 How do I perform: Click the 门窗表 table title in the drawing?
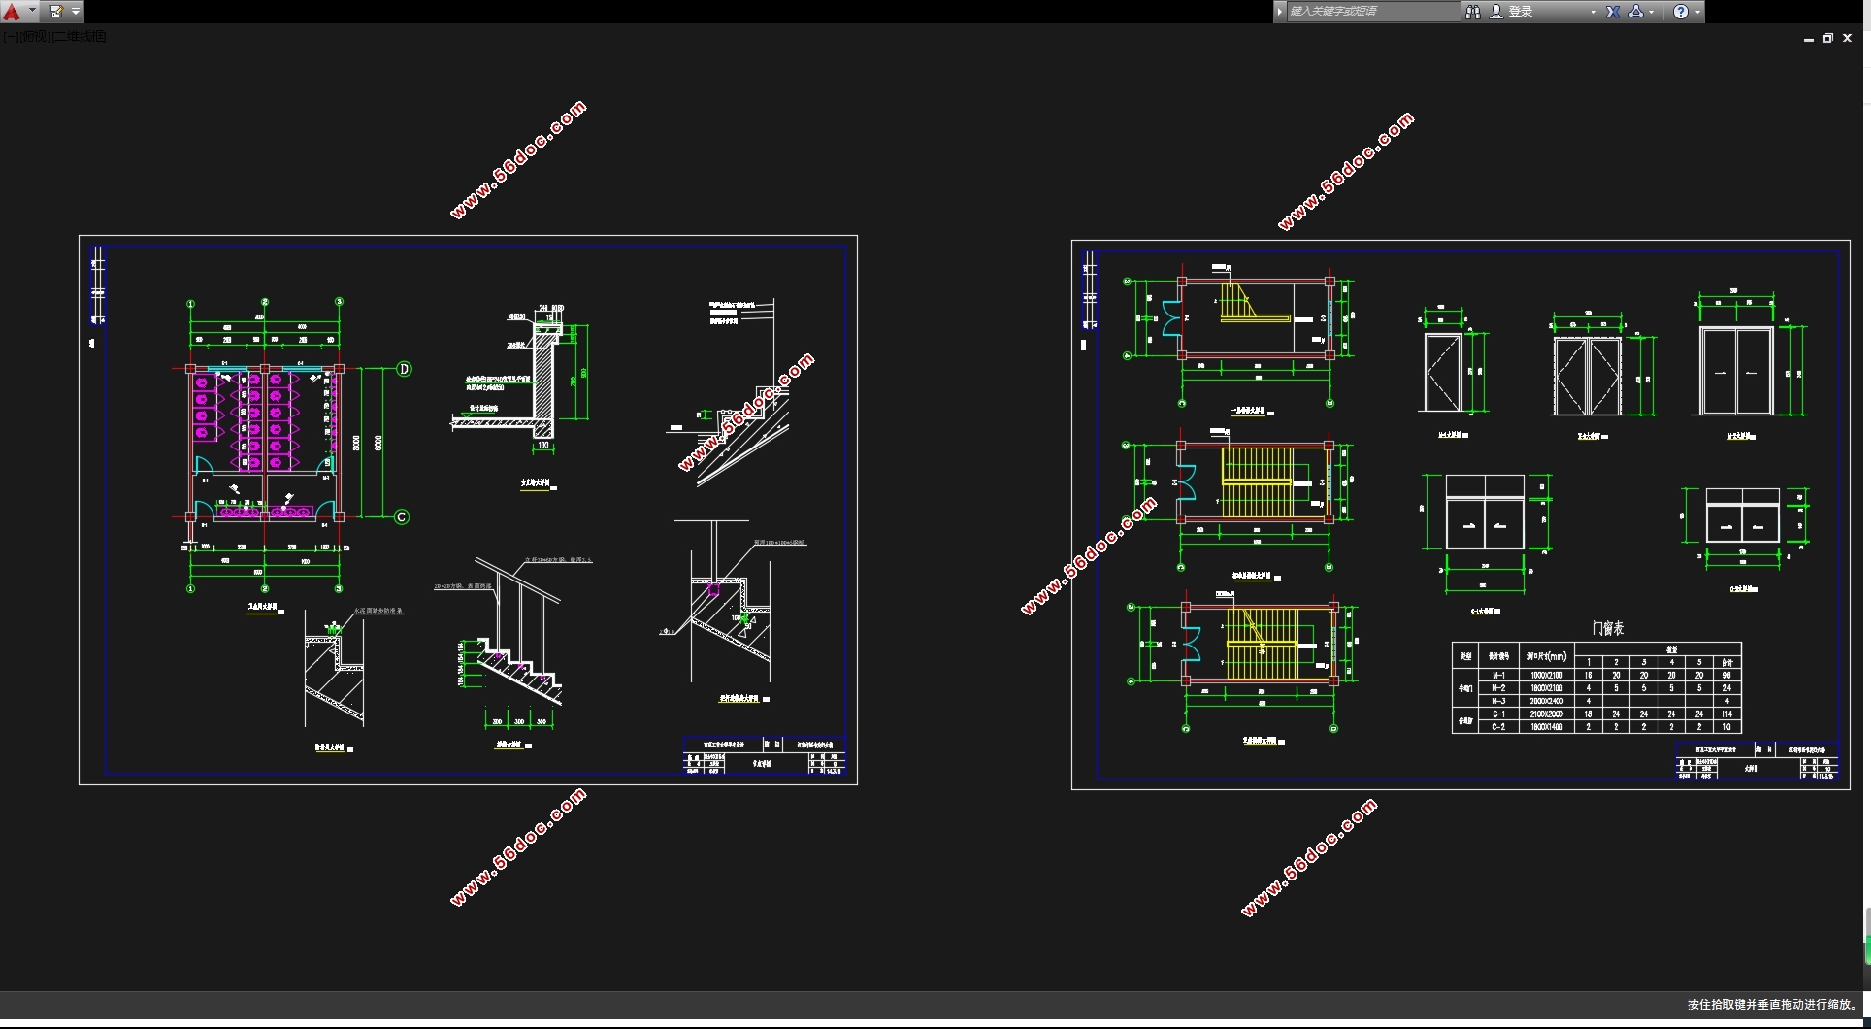[x=1608, y=629]
